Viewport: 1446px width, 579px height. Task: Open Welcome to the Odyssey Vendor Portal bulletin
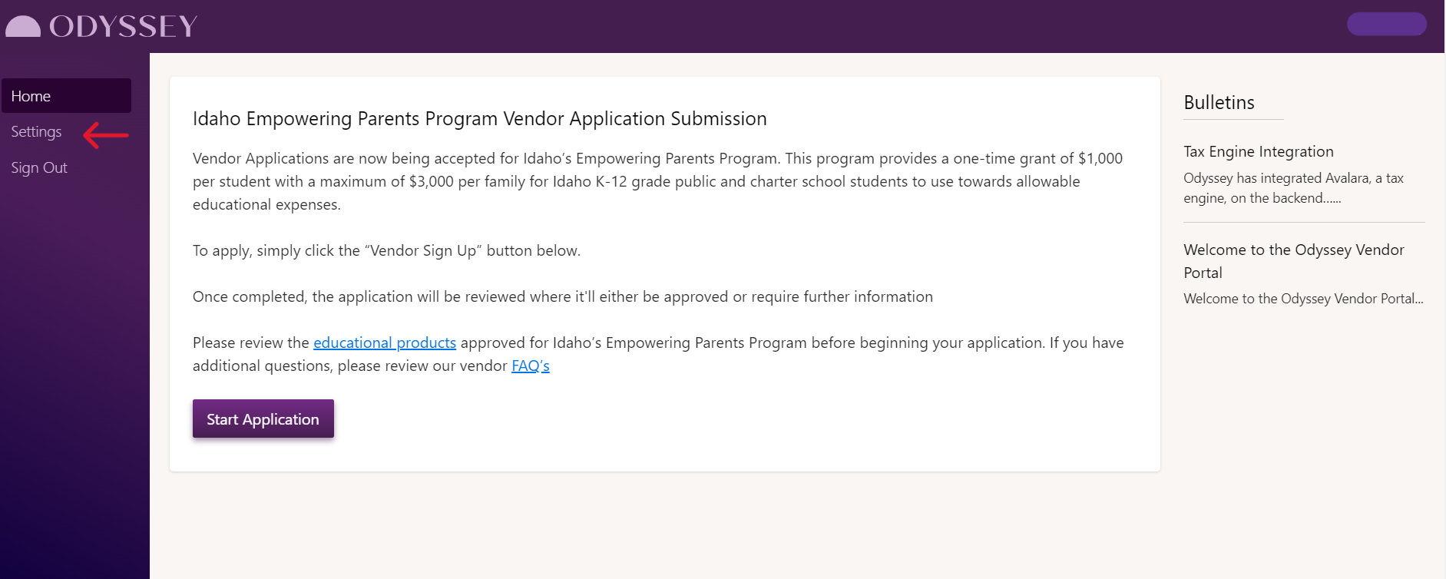[x=1294, y=261]
